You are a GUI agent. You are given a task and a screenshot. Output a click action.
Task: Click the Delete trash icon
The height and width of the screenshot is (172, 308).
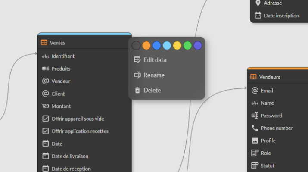pos(137,90)
